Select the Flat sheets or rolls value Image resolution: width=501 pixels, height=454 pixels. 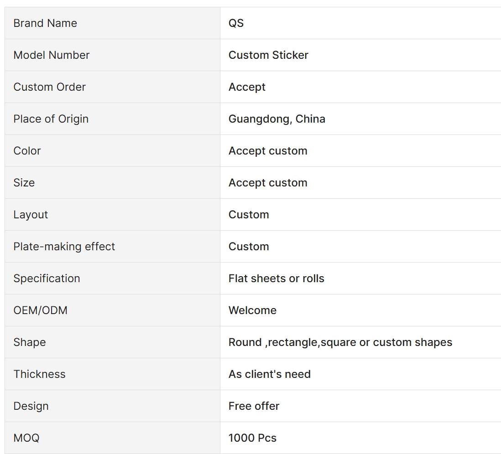tap(276, 279)
